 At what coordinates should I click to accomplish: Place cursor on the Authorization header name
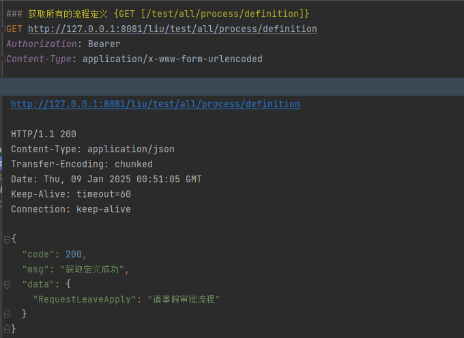click(41, 44)
